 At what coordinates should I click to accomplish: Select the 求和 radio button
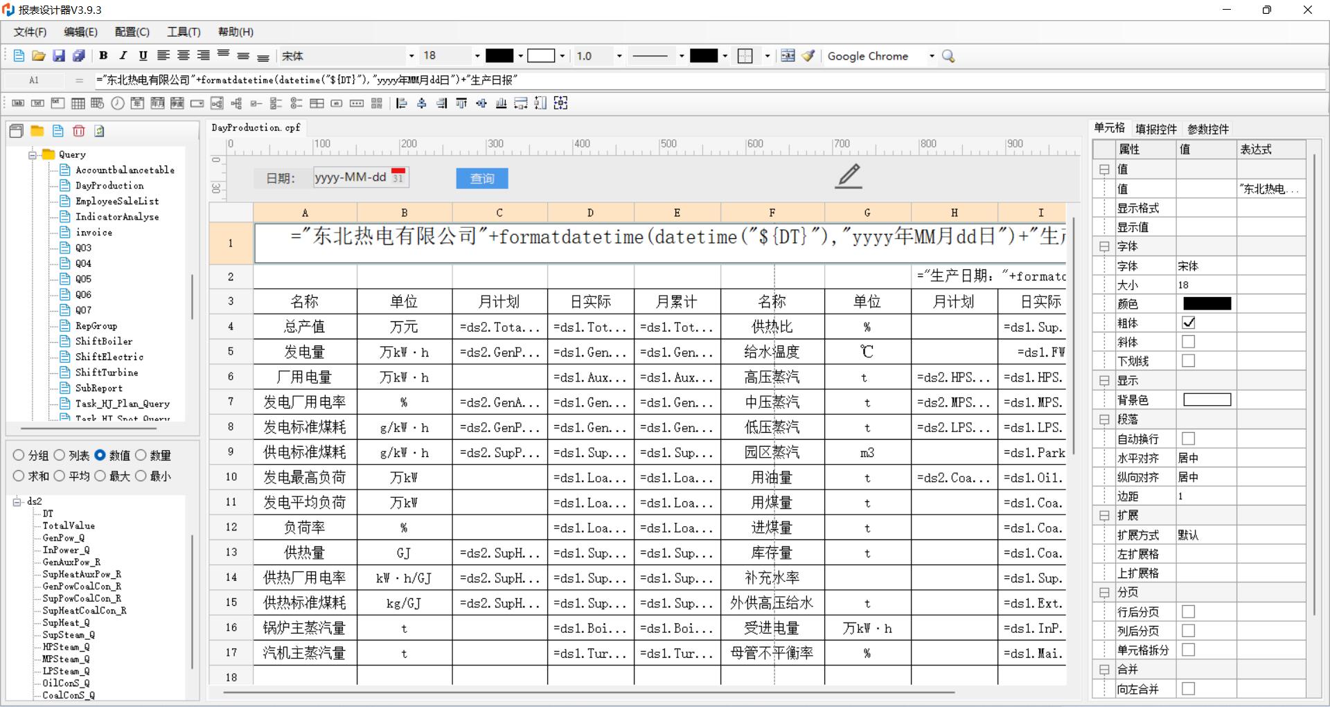[x=19, y=476]
